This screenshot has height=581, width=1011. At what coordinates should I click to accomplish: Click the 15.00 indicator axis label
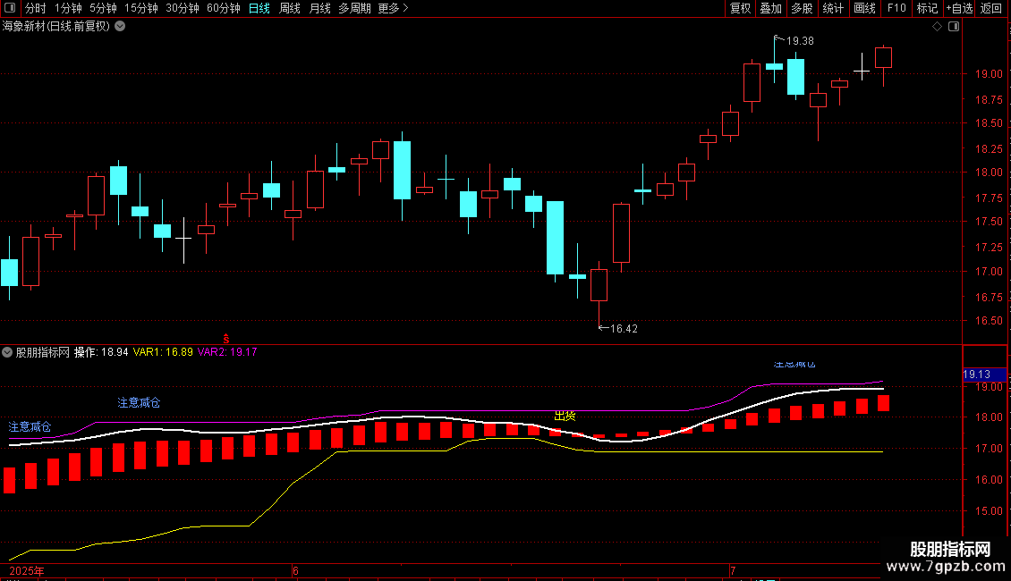click(989, 511)
